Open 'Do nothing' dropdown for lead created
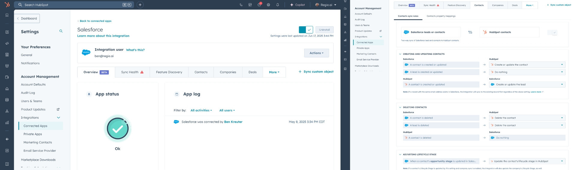Screen dimensions: 576x170 [527, 72]
